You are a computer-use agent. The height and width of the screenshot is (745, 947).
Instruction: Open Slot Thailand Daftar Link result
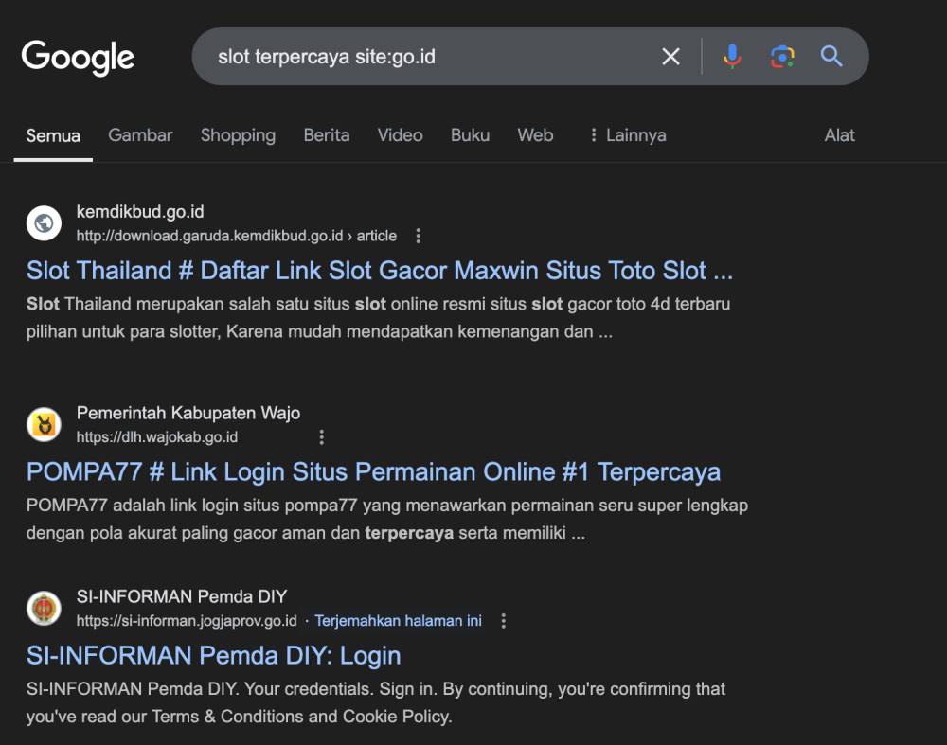(380, 271)
